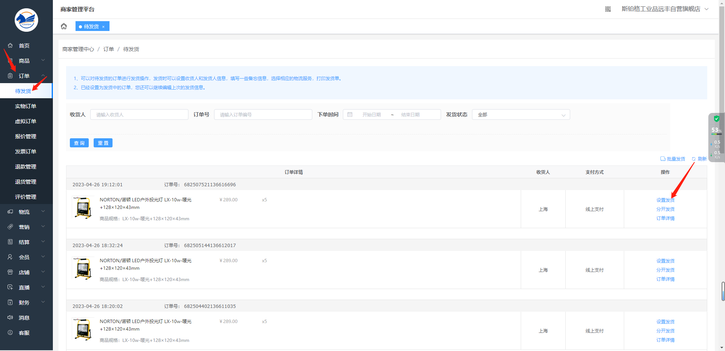The image size is (725, 351).
Task: Click the 营销 sidebar icon
Action: [10, 227]
